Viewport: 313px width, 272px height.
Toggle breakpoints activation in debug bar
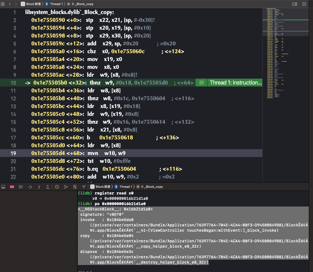click(12, 187)
